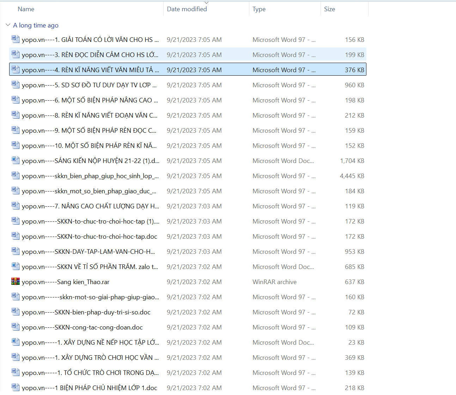Select file name '1. XÂY DỰNG TRÒ CHƠI HỌC VẦN'
Image resolution: width=456 pixels, height=395 pixels.
click(x=90, y=358)
